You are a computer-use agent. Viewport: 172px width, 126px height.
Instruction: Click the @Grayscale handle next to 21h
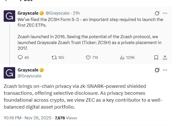(57, 13)
